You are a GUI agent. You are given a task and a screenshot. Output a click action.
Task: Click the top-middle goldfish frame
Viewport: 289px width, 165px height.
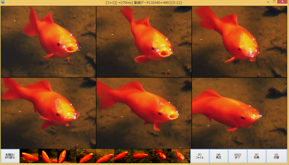144,42
